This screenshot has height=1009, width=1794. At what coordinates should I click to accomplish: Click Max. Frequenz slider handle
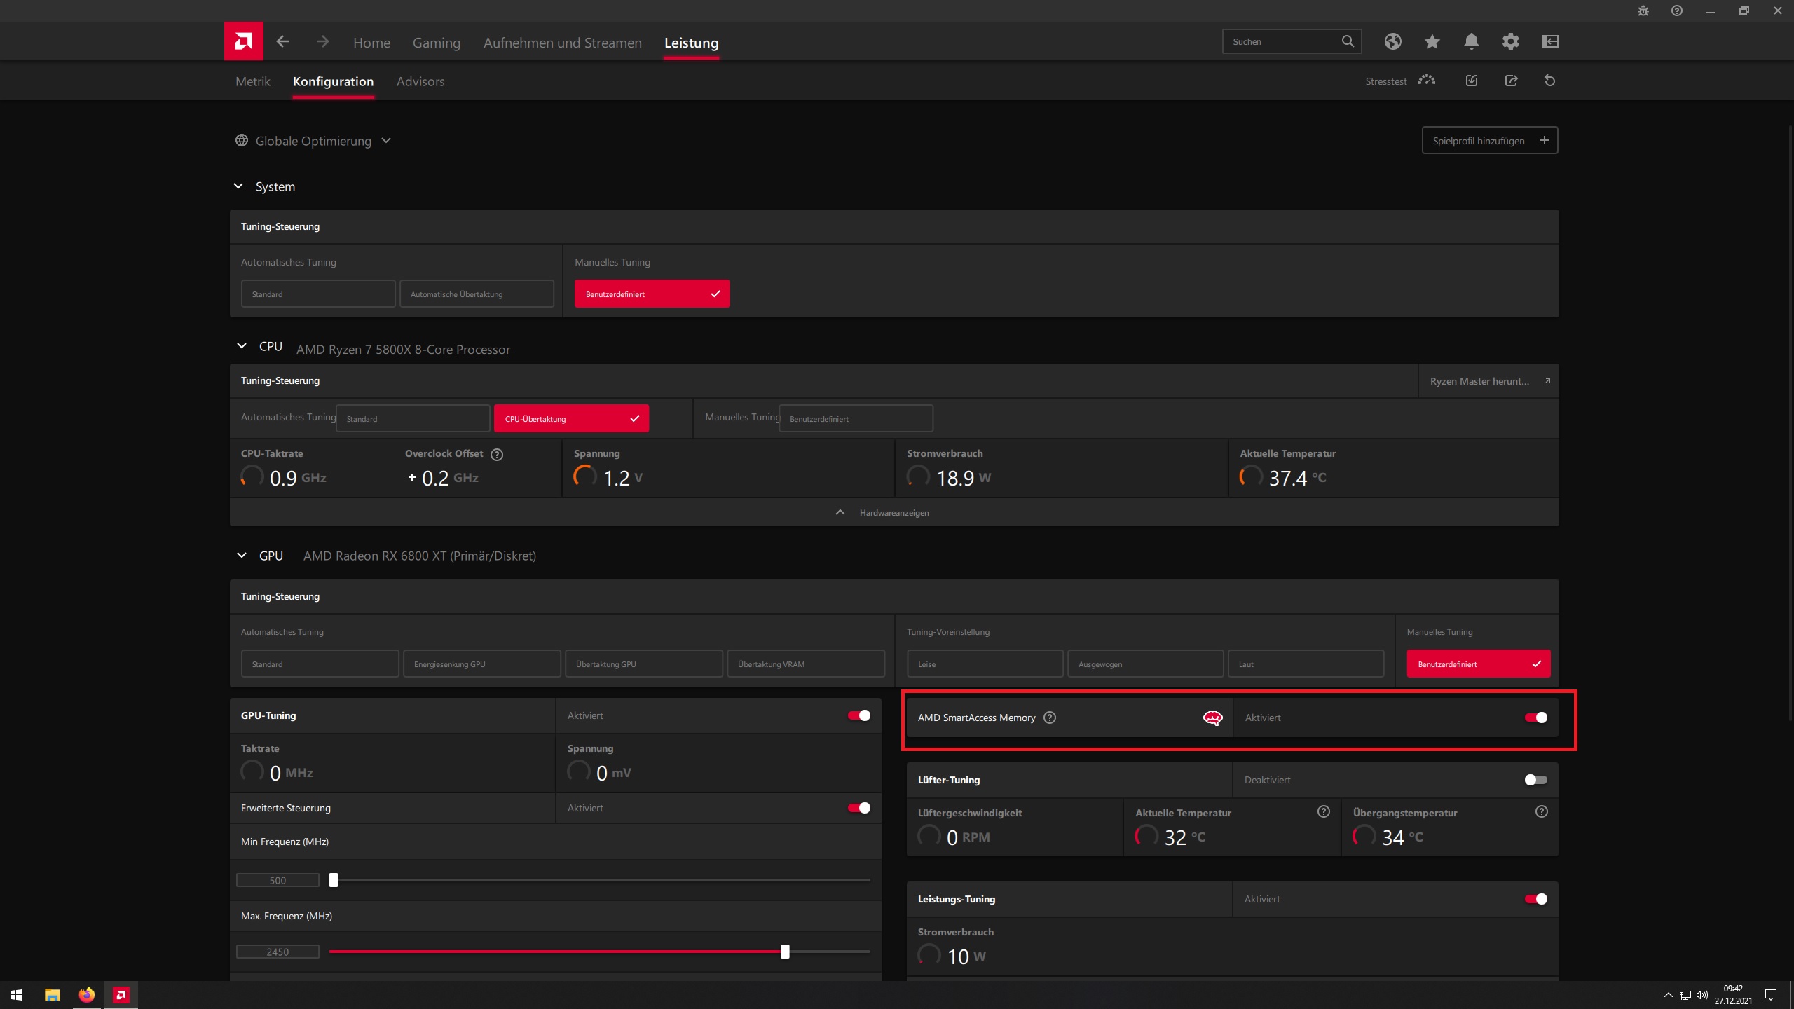click(x=785, y=952)
